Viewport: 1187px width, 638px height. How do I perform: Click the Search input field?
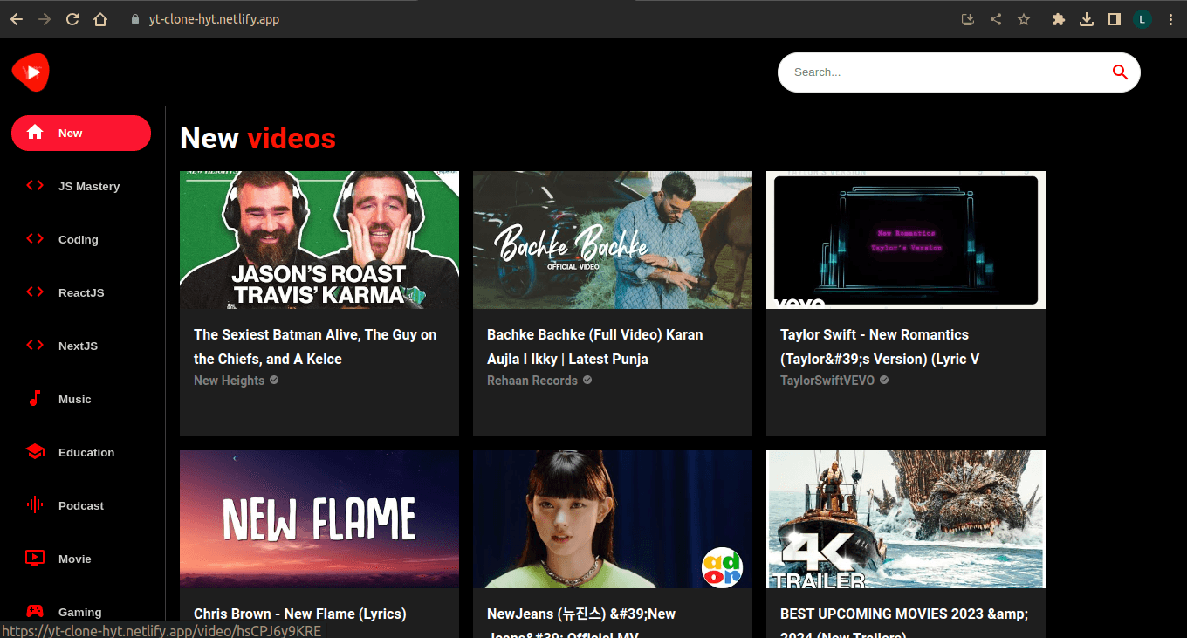click(943, 72)
